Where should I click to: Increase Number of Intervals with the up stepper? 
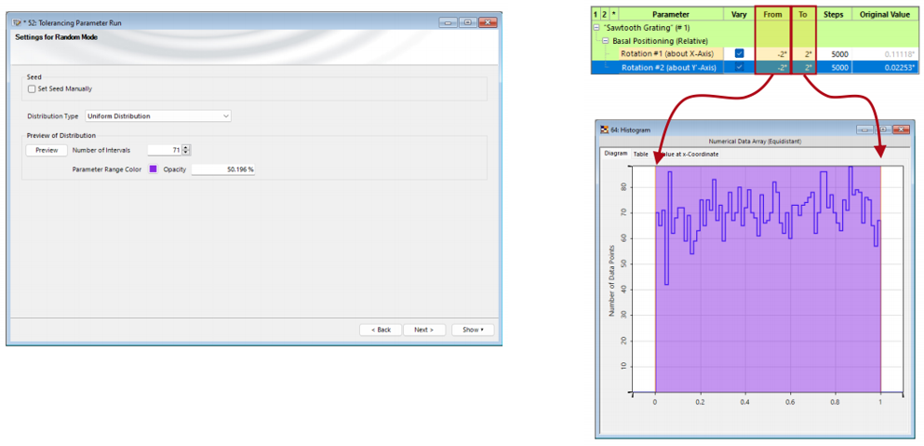click(186, 148)
